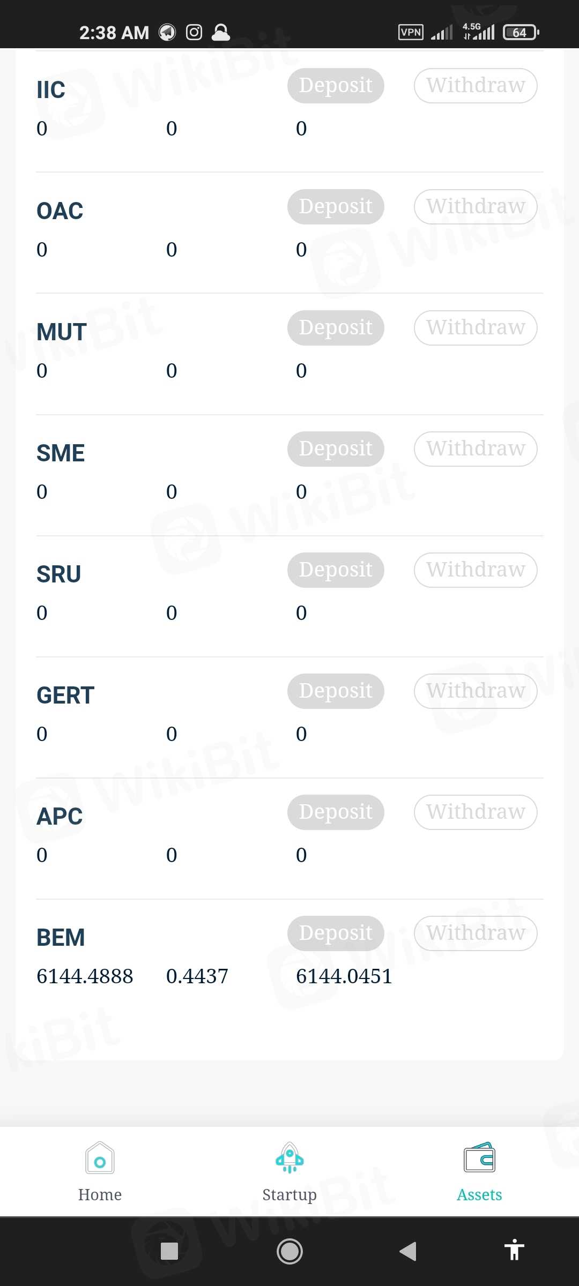579x1286 pixels.
Task: Choose Deposit in the SRU row
Action: coord(336,570)
